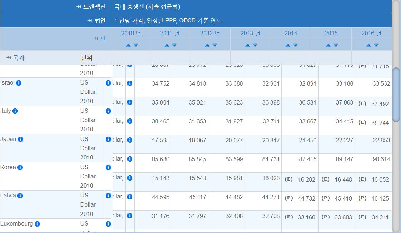Sort the 2010 년 column descending (down arrow)
Viewport: 401px width, 233px height.
[x=136, y=45]
